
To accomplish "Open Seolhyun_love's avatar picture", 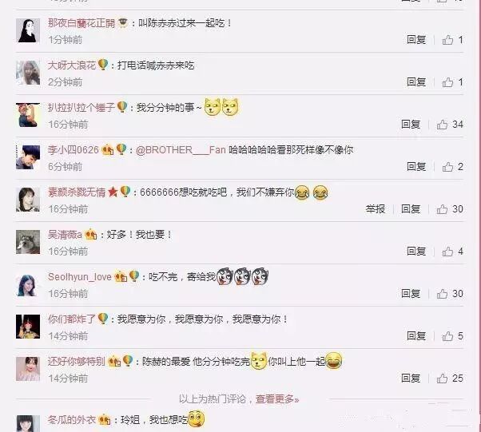I will [x=28, y=284].
